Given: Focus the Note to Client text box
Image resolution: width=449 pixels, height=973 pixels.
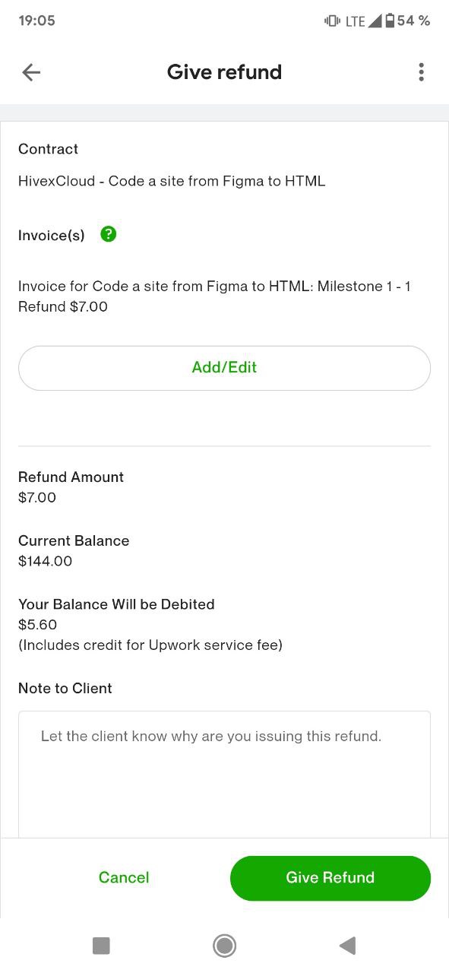Looking at the screenshot, I should [x=224, y=775].
